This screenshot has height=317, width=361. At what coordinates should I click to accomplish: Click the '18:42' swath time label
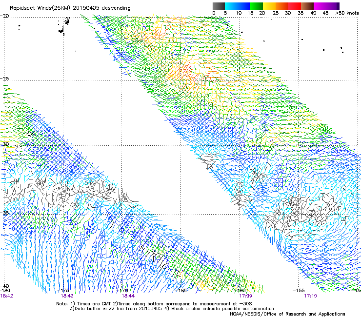pyautogui.click(x=6, y=296)
